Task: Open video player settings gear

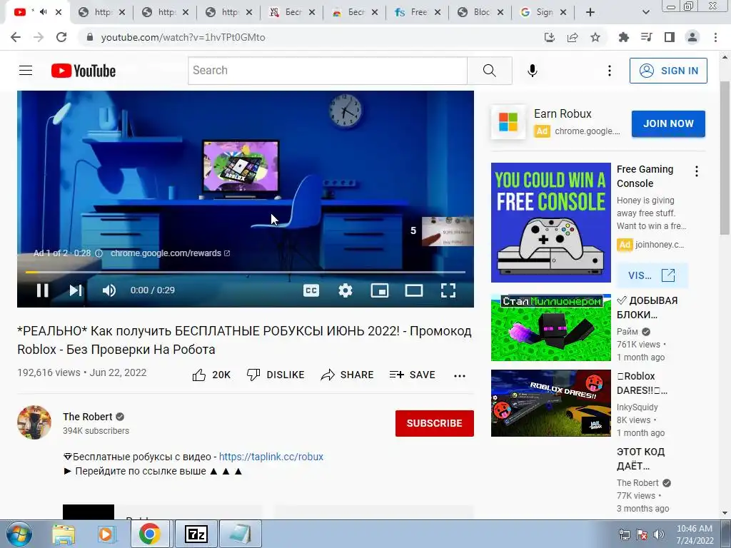Action: (x=346, y=290)
